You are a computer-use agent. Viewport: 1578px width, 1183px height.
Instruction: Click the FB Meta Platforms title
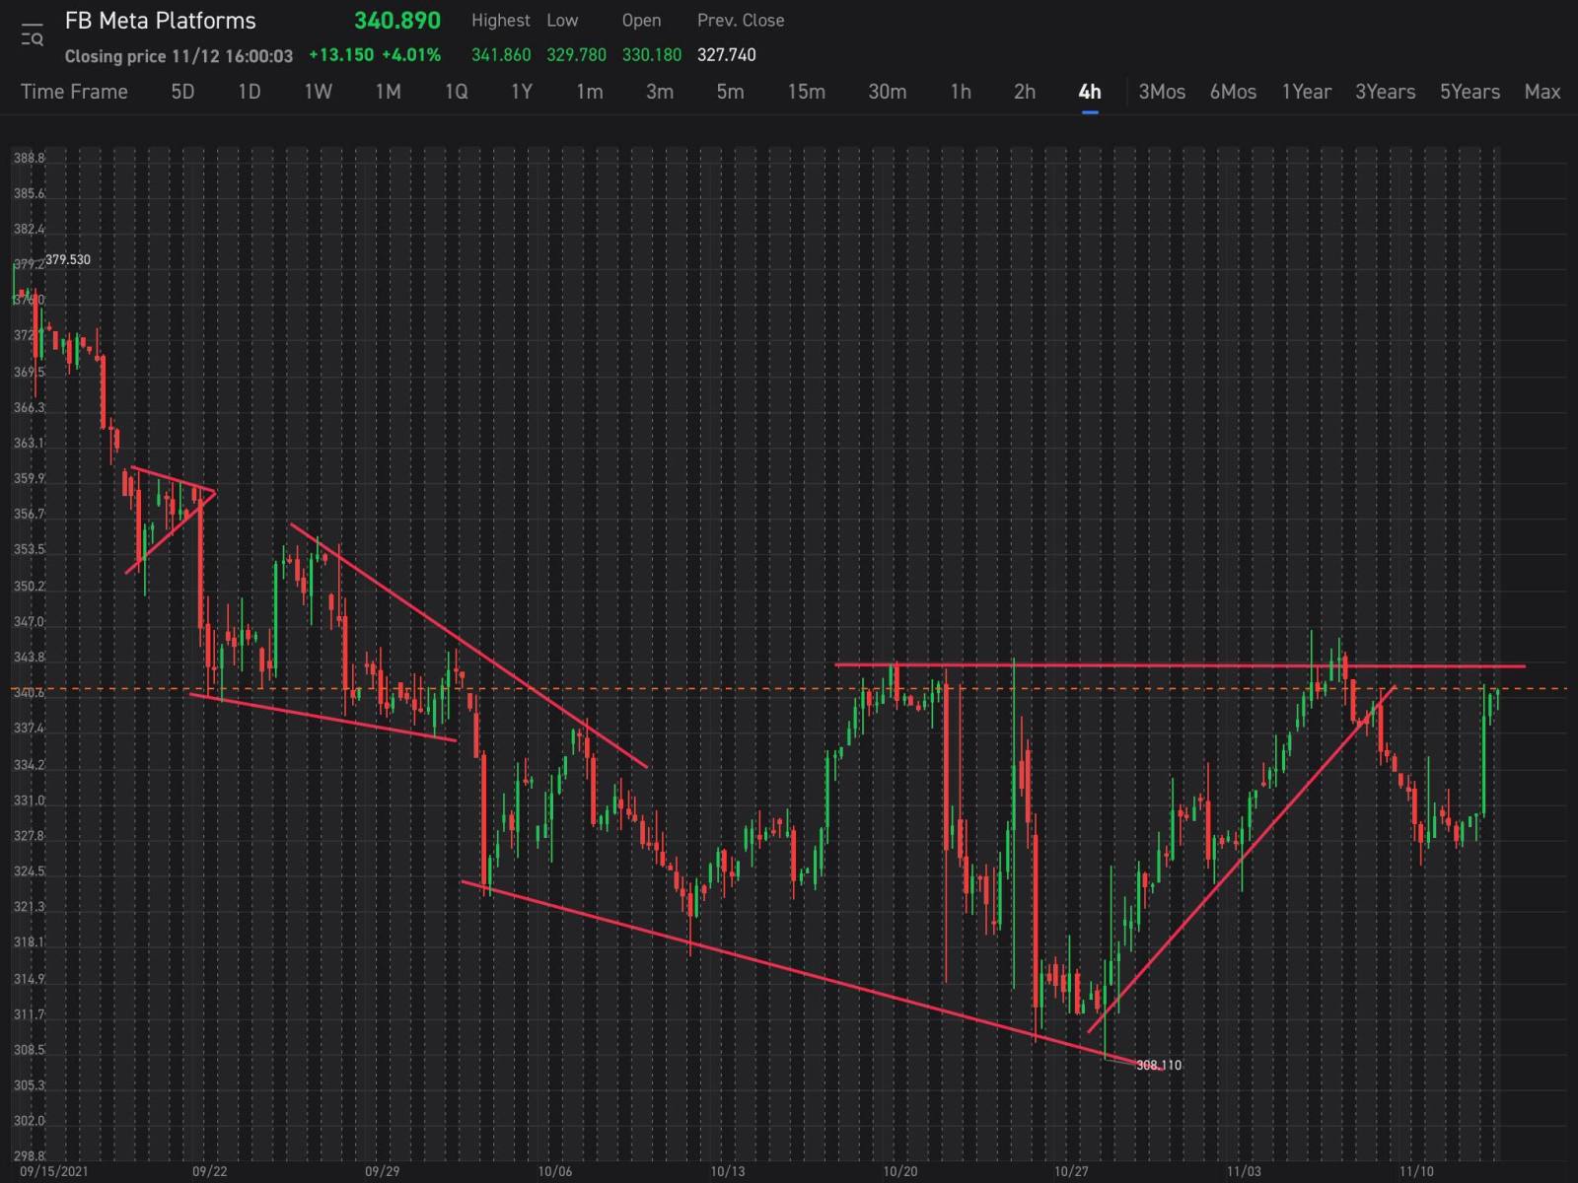coord(160,21)
